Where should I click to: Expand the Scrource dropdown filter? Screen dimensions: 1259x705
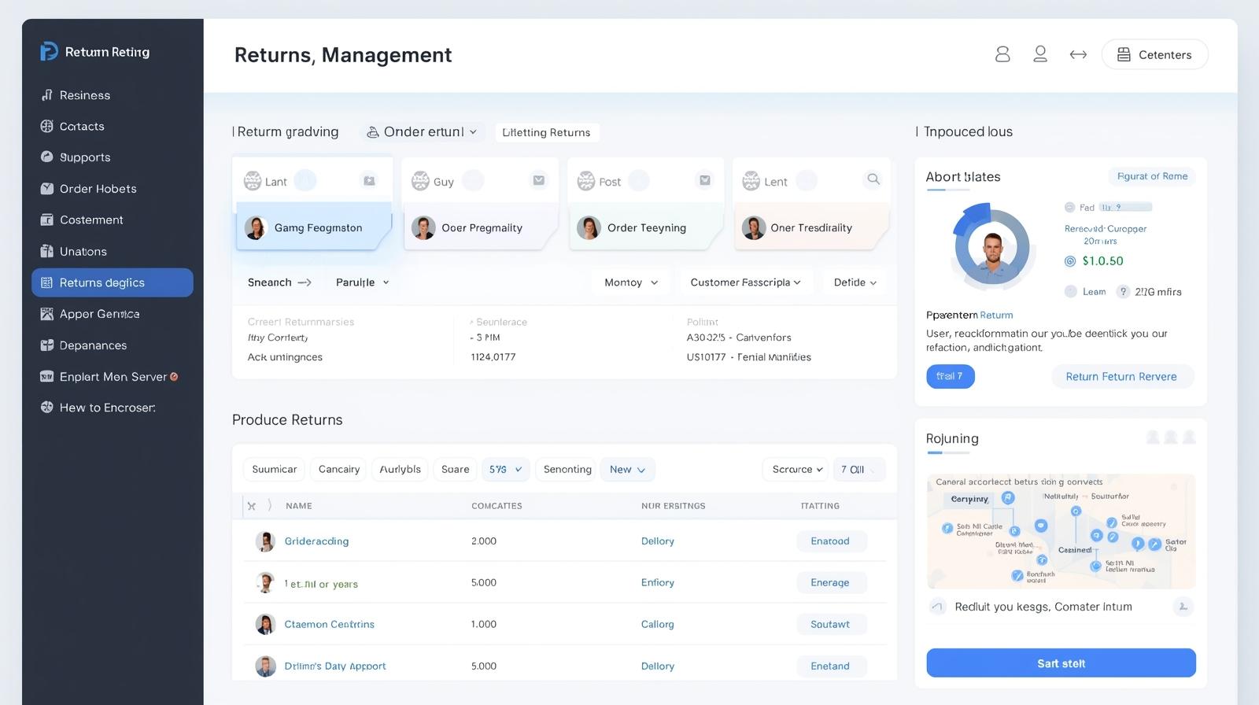(x=796, y=470)
